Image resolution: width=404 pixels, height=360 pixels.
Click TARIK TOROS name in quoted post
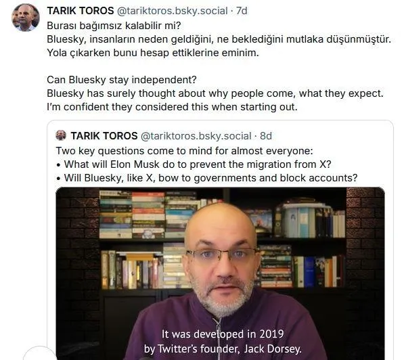point(104,136)
